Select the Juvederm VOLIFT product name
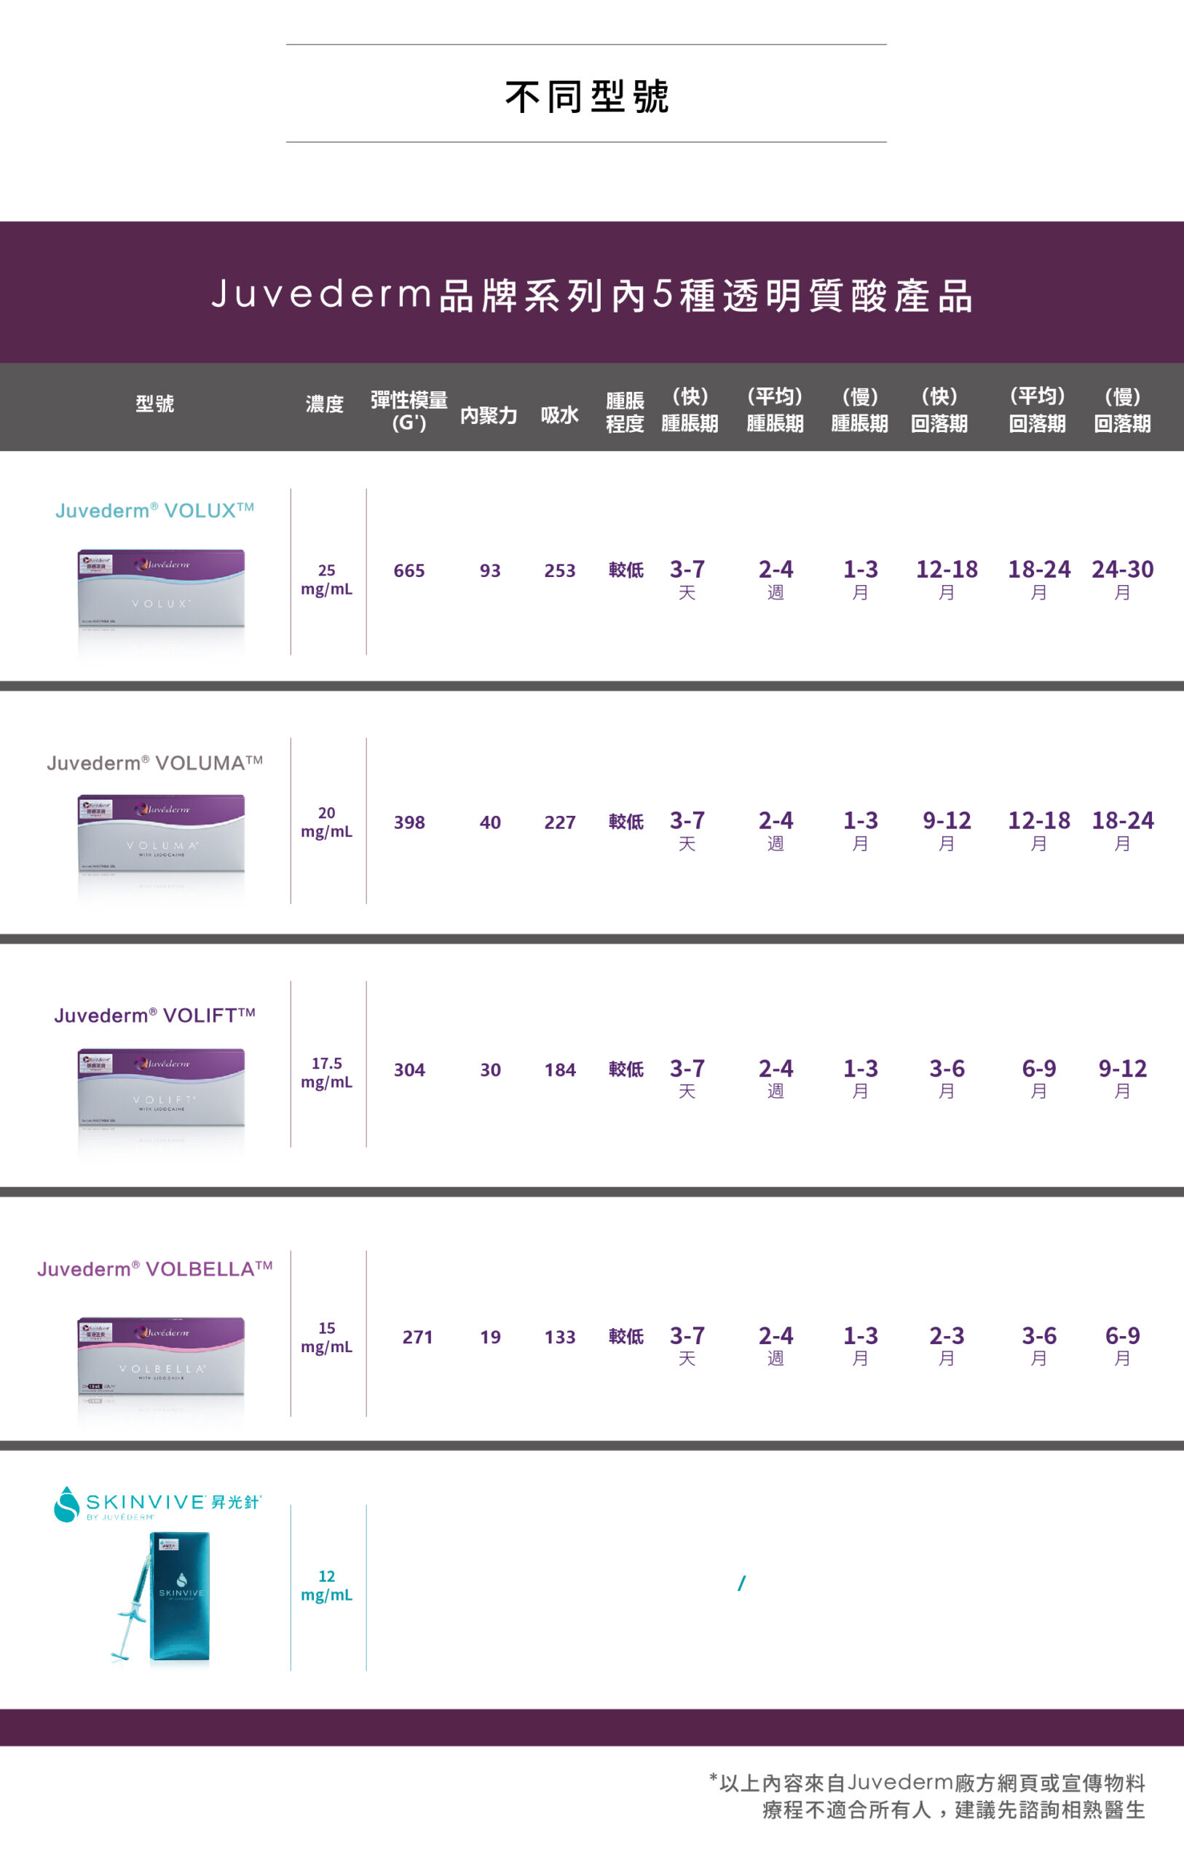The image size is (1184, 1865). (155, 1016)
